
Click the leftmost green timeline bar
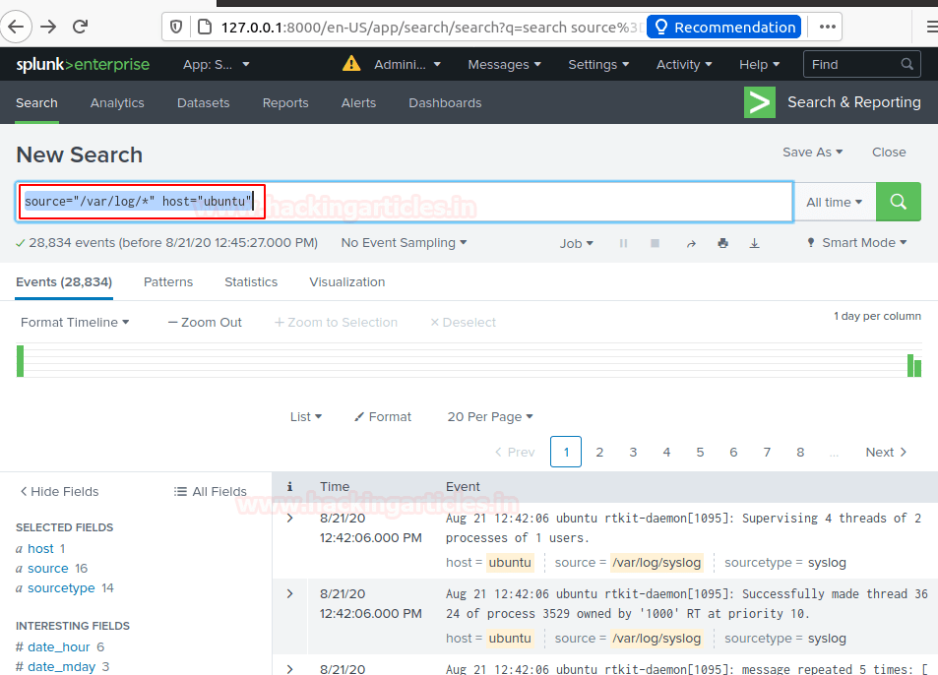coord(20,360)
